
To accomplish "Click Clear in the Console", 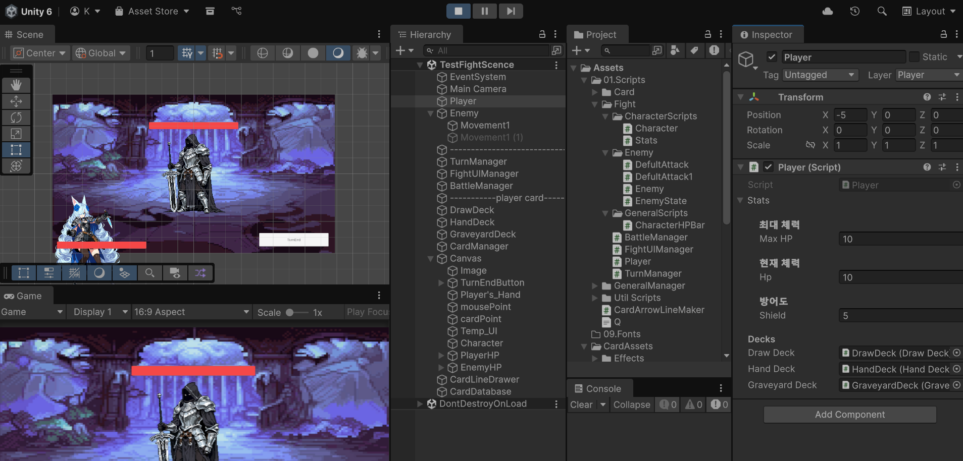I will (581, 405).
